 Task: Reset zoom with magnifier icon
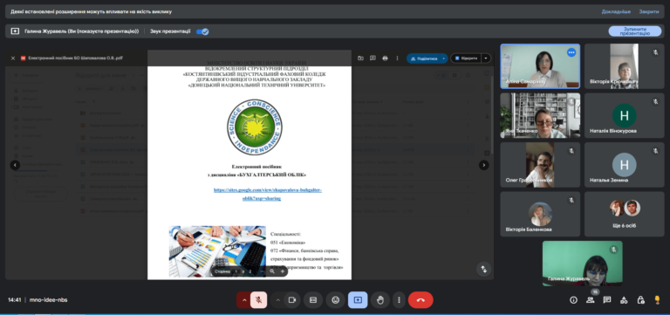pos(272,271)
